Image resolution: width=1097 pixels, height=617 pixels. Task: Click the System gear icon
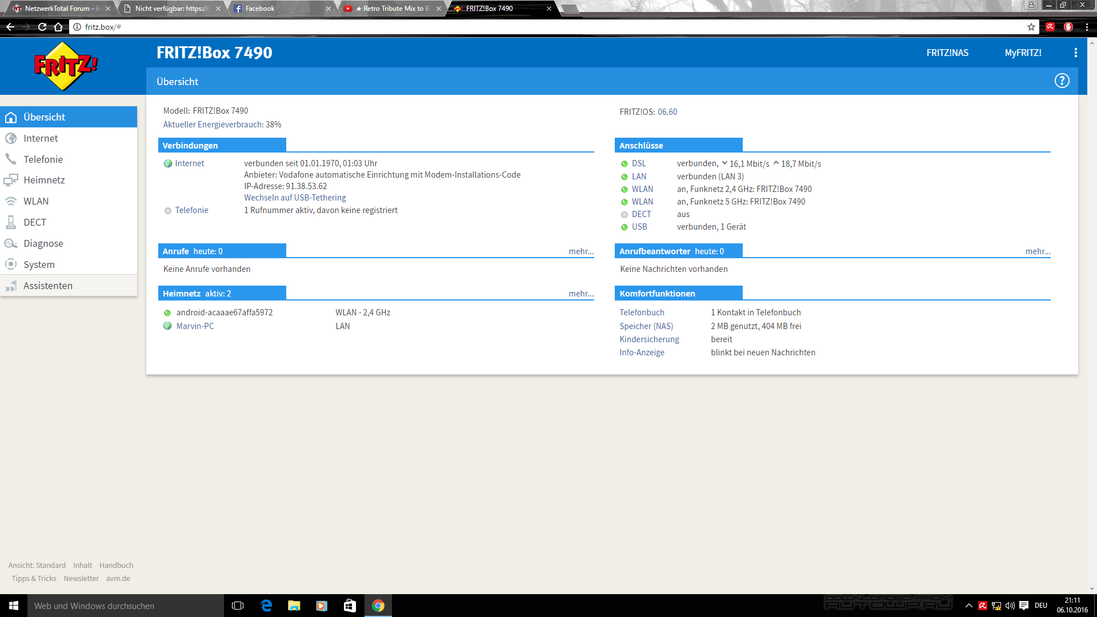coord(11,265)
